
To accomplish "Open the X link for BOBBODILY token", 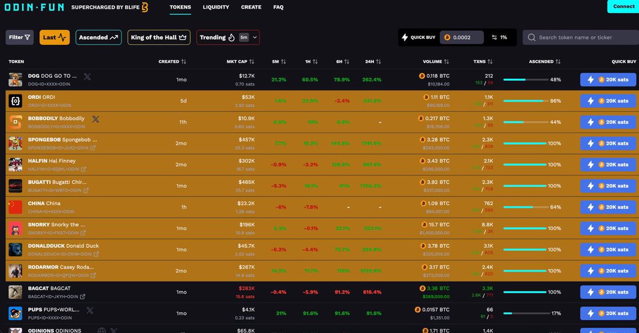I will click(95, 119).
